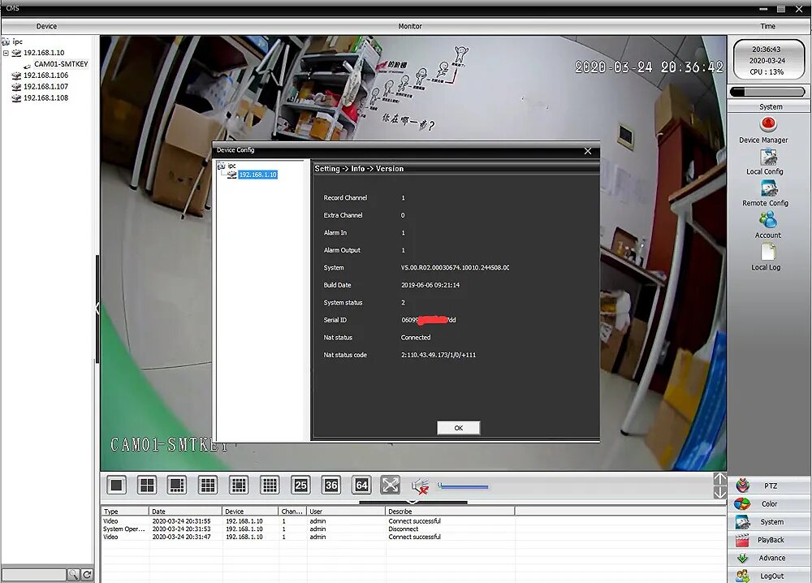Image resolution: width=812 pixels, height=583 pixels.
Task: Open the PTZ panel tab
Action: (x=770, y=486)
